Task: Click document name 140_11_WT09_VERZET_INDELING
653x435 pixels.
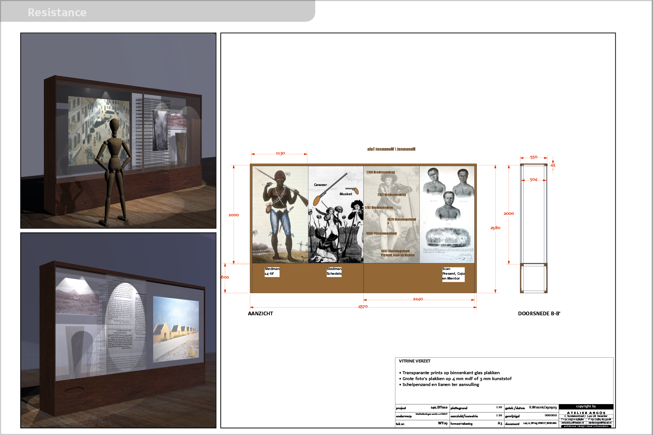Action: (x=540, y=423)
